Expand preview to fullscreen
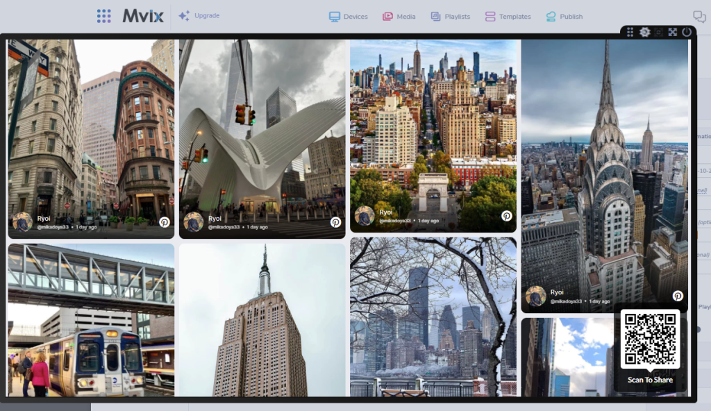 click(672, 32)
